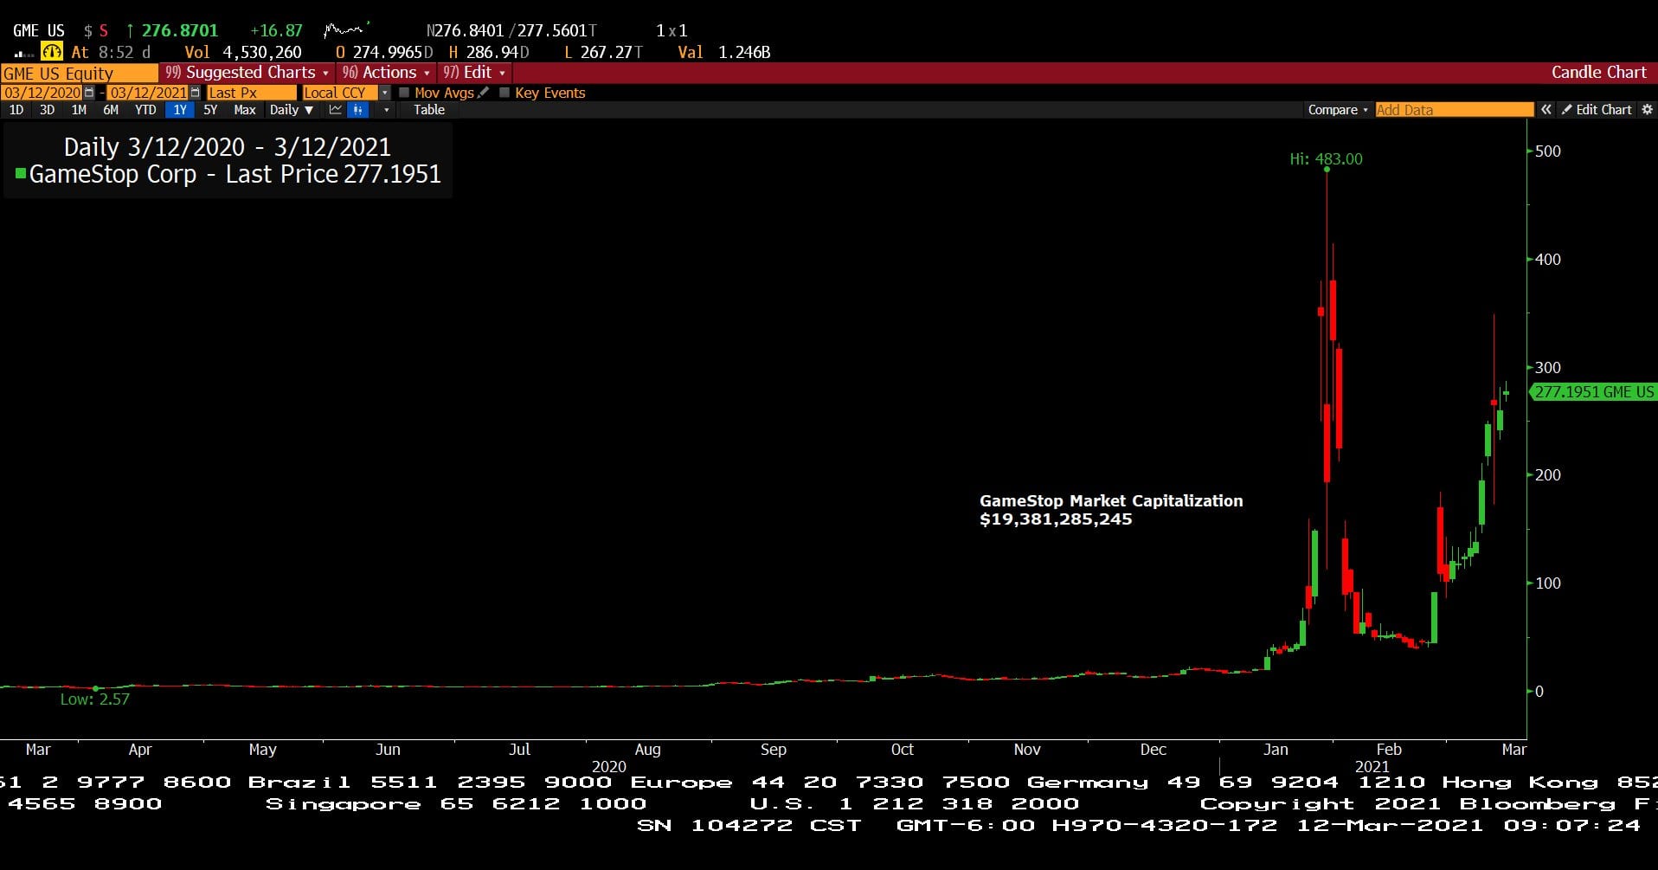Switch to the Table view
Image resolution: width=1658 pixels, height=870 pixels.
(429, 110)
